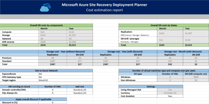Click the Overall DR costs by States header
The width and height of the screenshot is (209, 104).
(x=164, y=25)
